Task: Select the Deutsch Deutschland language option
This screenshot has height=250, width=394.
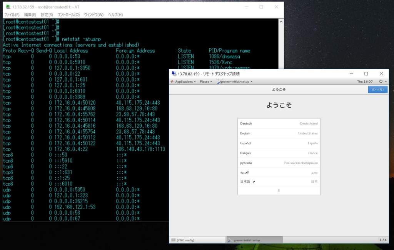Action: [x=279, y=123]
